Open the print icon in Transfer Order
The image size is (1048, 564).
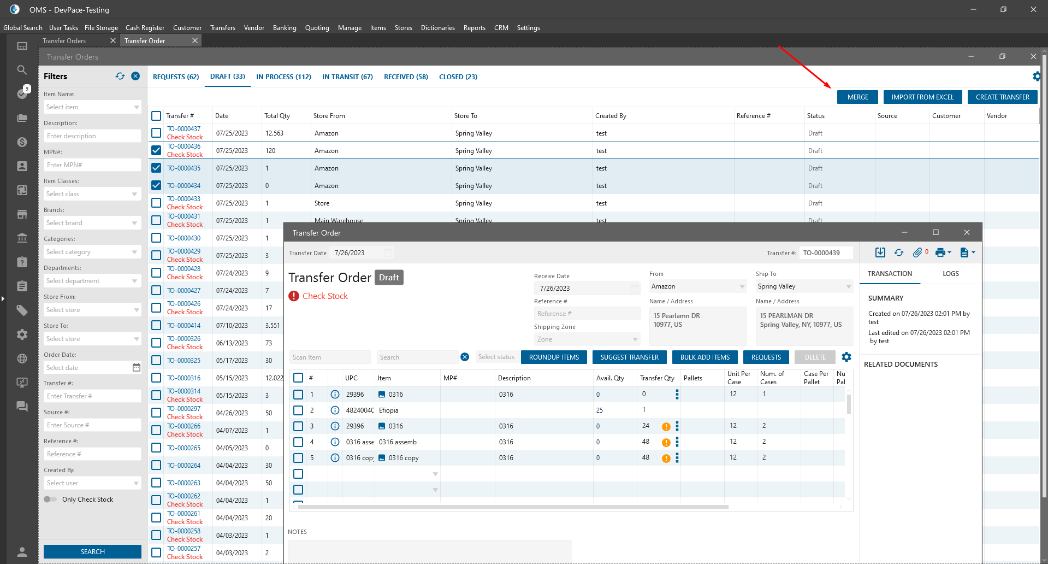coord(940,252)
